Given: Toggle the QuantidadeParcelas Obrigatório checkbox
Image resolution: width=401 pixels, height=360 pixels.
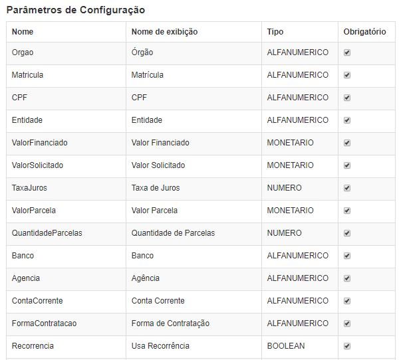Looking at the screenshot, I should point(346,233).
